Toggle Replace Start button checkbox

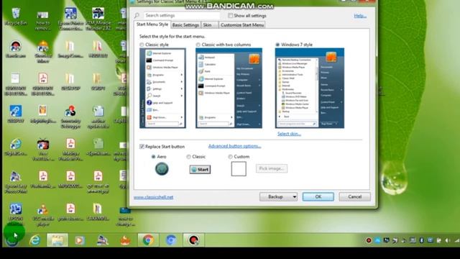(x=142, y=146)
